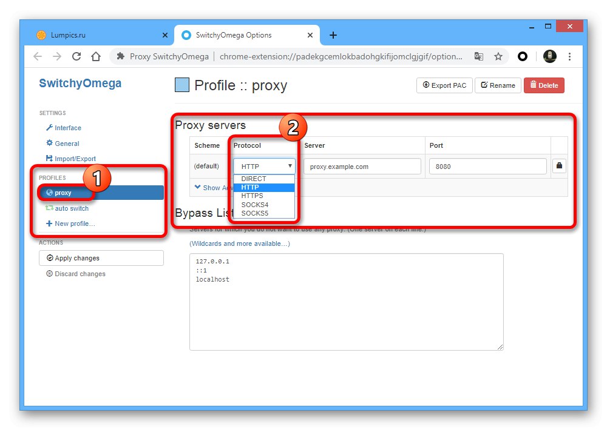Click Discard changes
This screenshot has width=607, height=430.
click(x=76, y=274)
